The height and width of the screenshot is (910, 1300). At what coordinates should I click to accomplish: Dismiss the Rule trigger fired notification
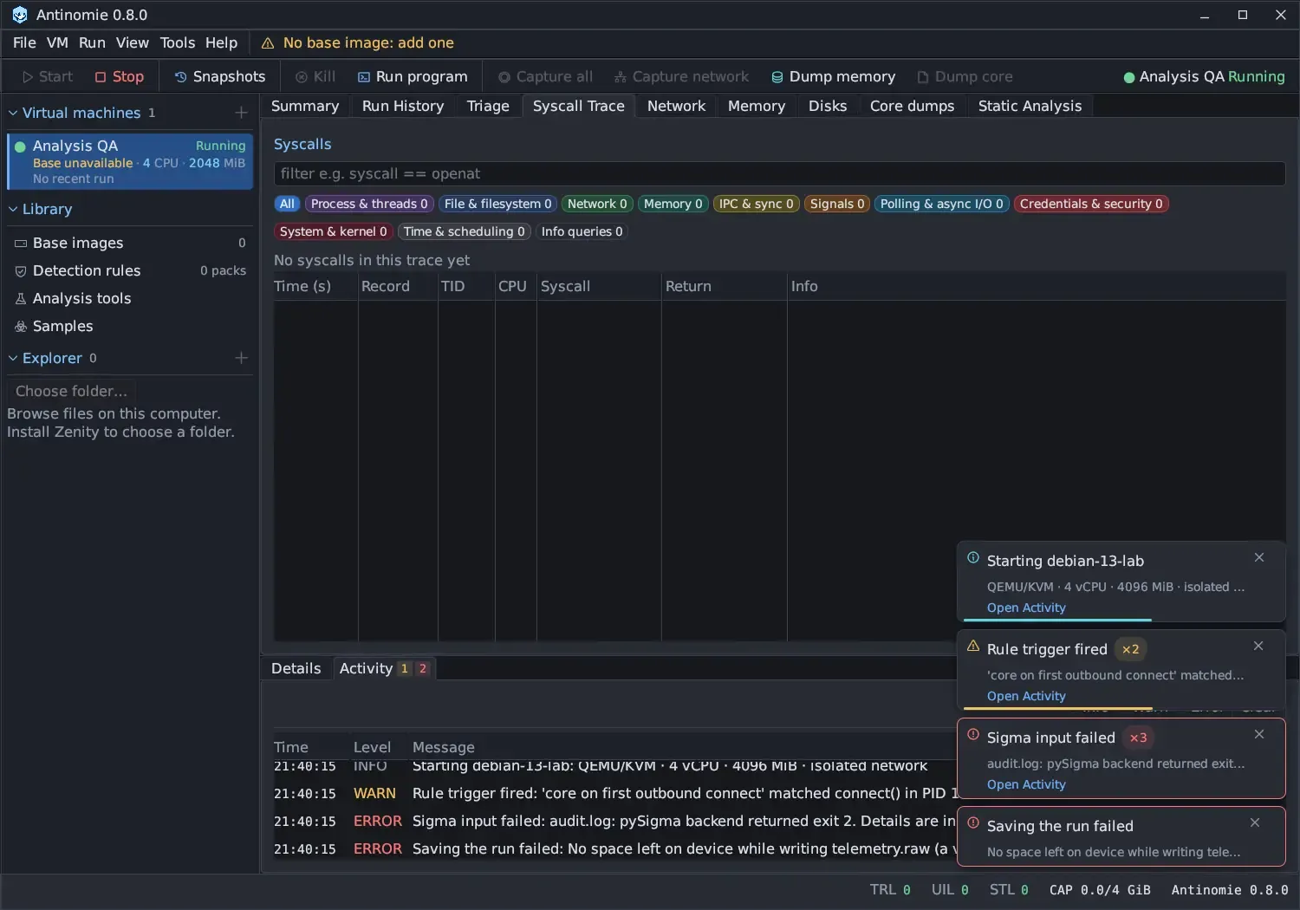(x=1258, y=647)
